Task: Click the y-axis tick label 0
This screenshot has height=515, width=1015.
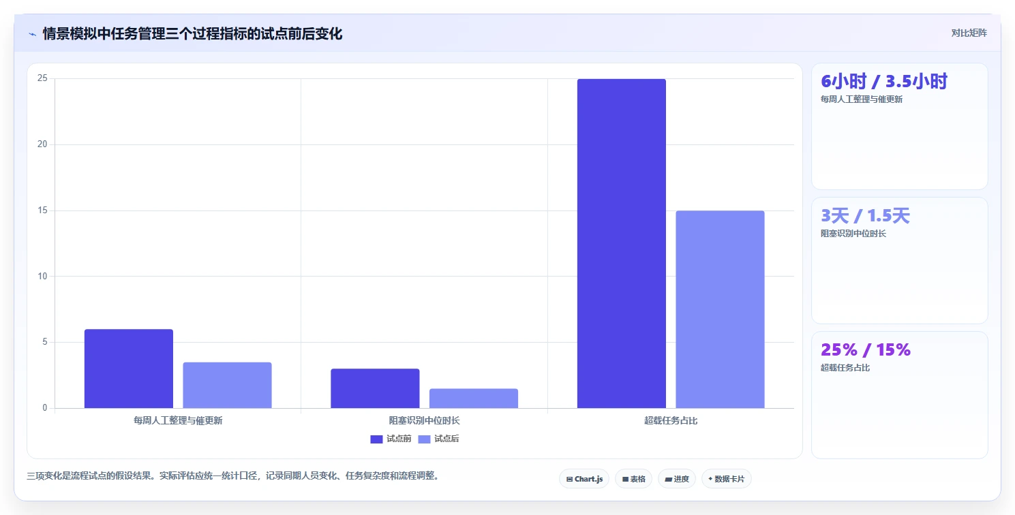Action: pyautogui.click(x=44, y=408)
